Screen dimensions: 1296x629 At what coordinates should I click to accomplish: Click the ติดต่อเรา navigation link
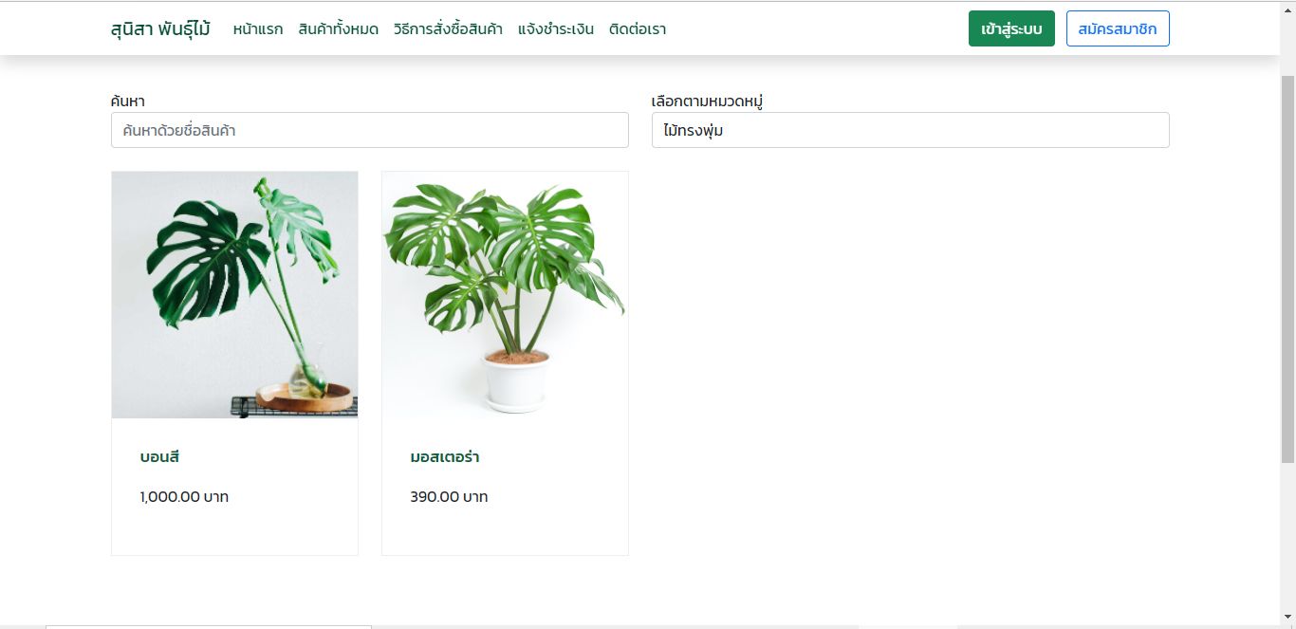(x=638, y=29)
